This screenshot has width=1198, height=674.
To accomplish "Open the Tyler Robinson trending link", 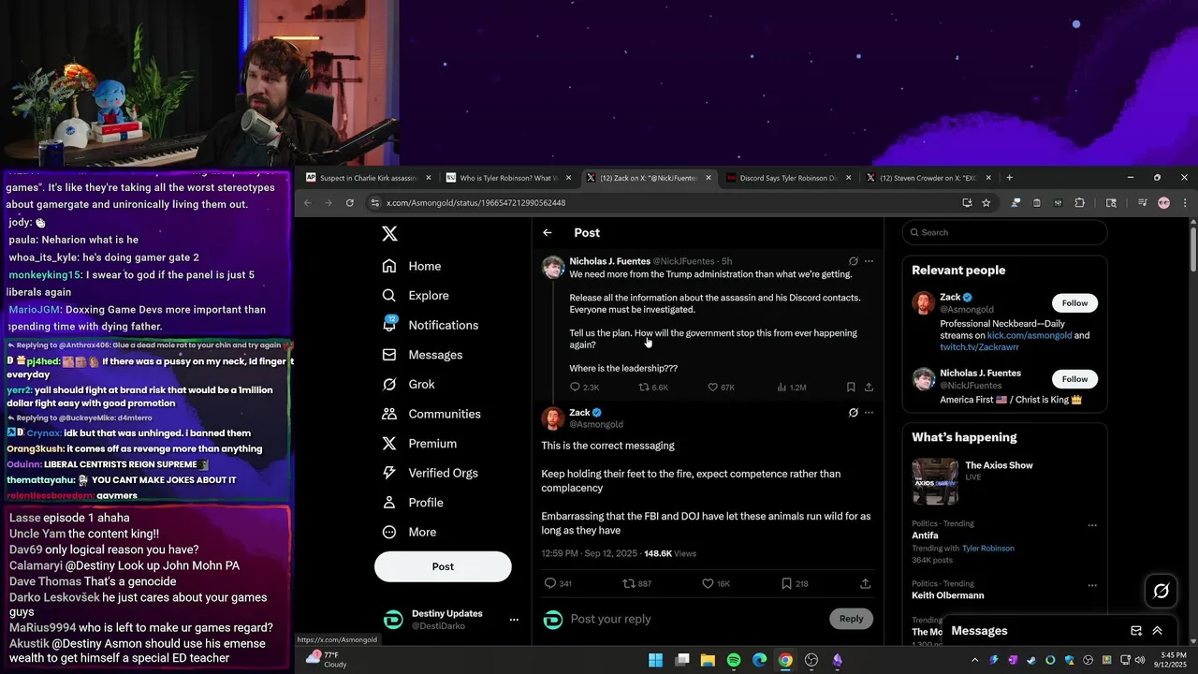I will point(987,549).
